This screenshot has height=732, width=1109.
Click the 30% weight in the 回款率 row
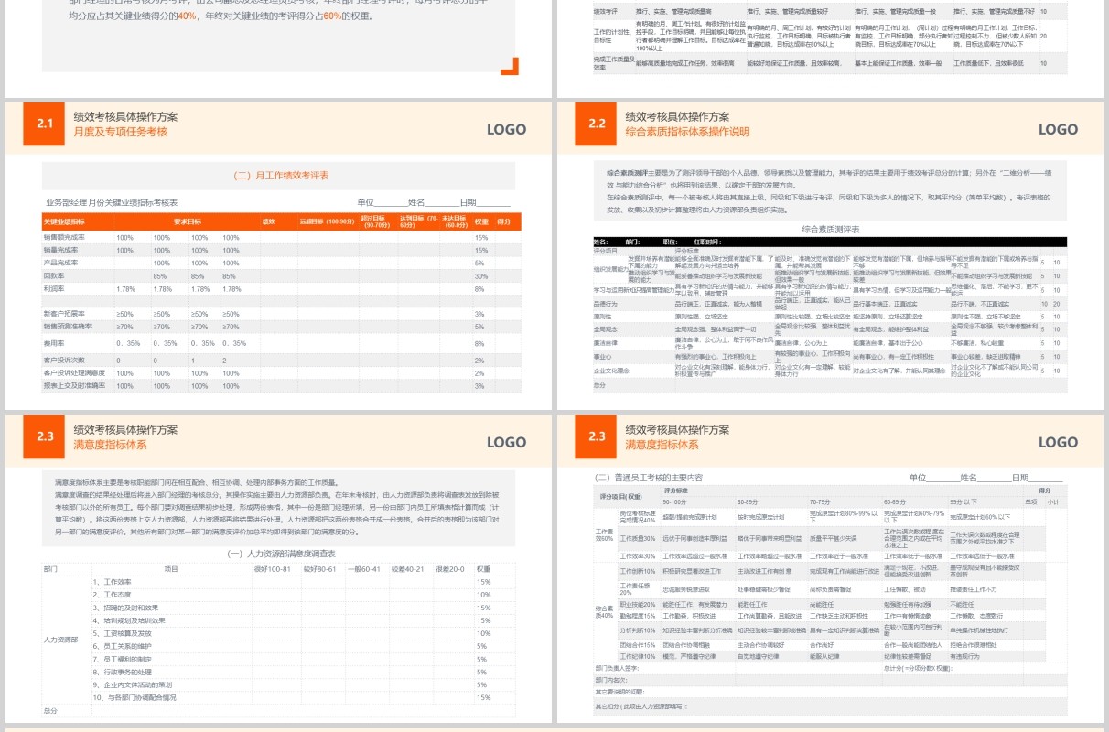[x=480, y=275]
